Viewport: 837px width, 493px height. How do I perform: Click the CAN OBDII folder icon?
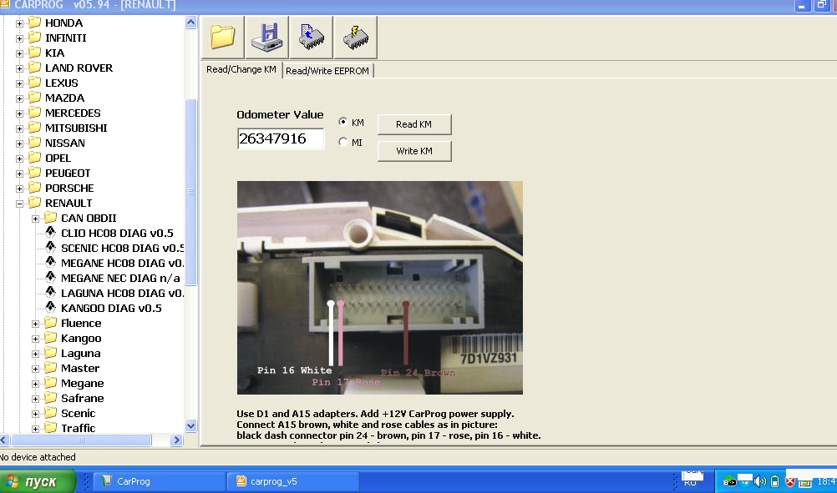pos(51,218)
